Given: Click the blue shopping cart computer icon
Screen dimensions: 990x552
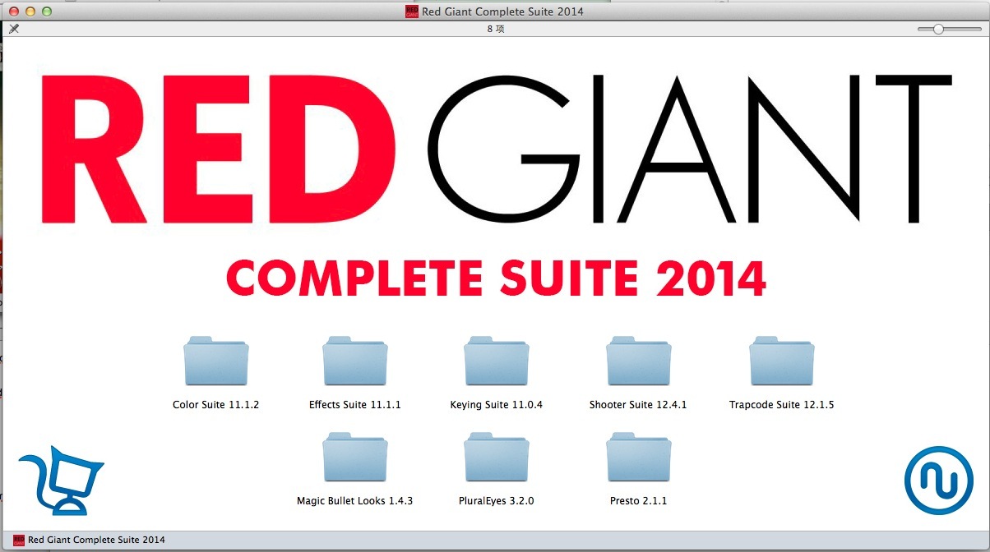Looking at the screenshot, I should pyautogui.click(x=61, y=480).
